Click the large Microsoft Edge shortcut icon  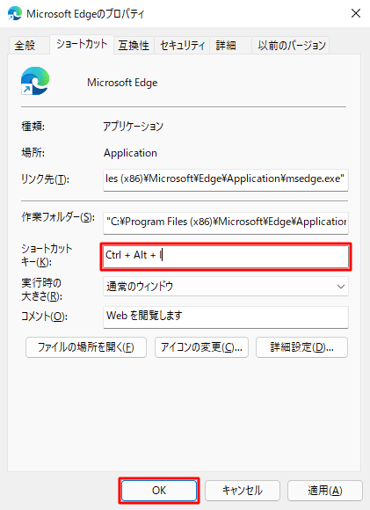point(35,81)
